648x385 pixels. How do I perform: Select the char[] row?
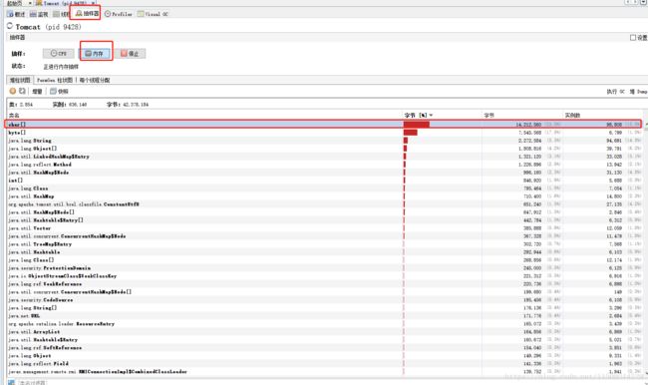[x=324, y=124]
